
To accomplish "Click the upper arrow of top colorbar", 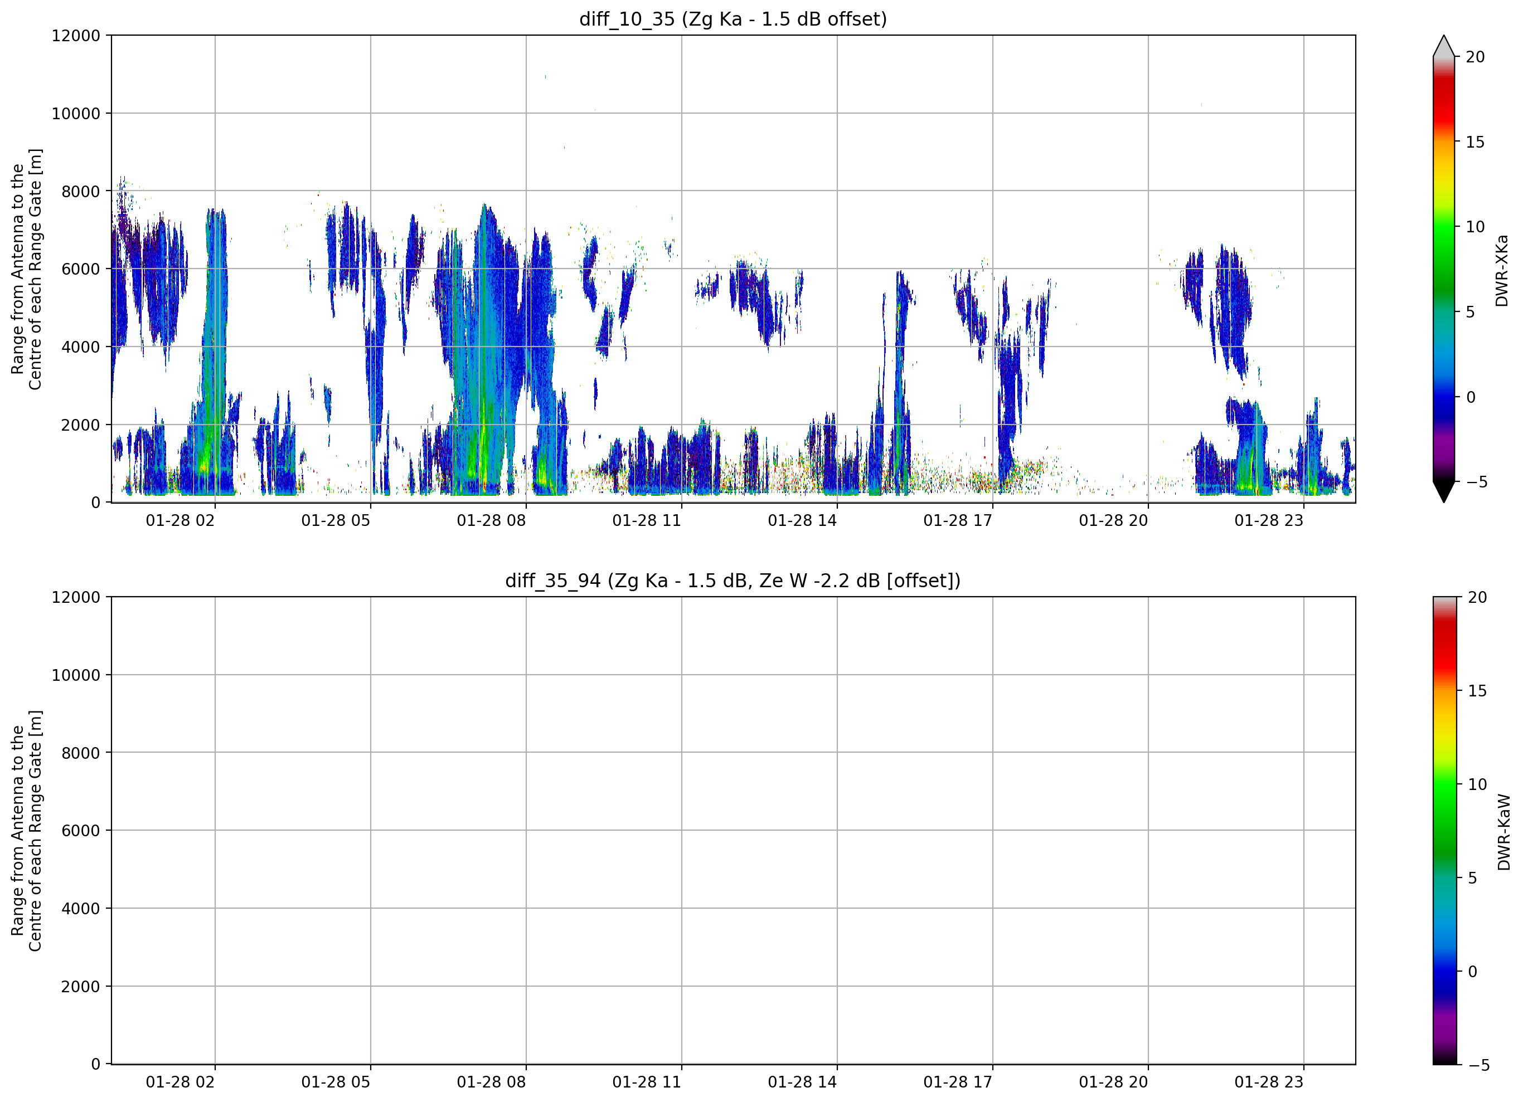I will tap(1444, 46).
